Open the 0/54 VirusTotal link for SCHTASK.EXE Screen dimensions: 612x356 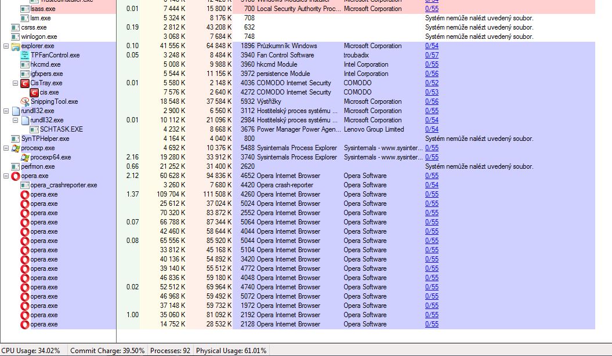[432, 129]
